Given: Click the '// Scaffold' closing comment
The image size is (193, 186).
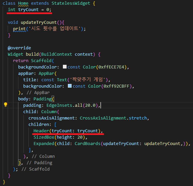Looking at the screenshot, I should point(35,169).
